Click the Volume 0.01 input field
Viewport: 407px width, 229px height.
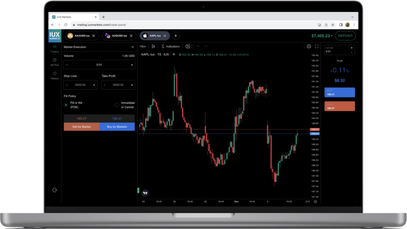(99, 65)
